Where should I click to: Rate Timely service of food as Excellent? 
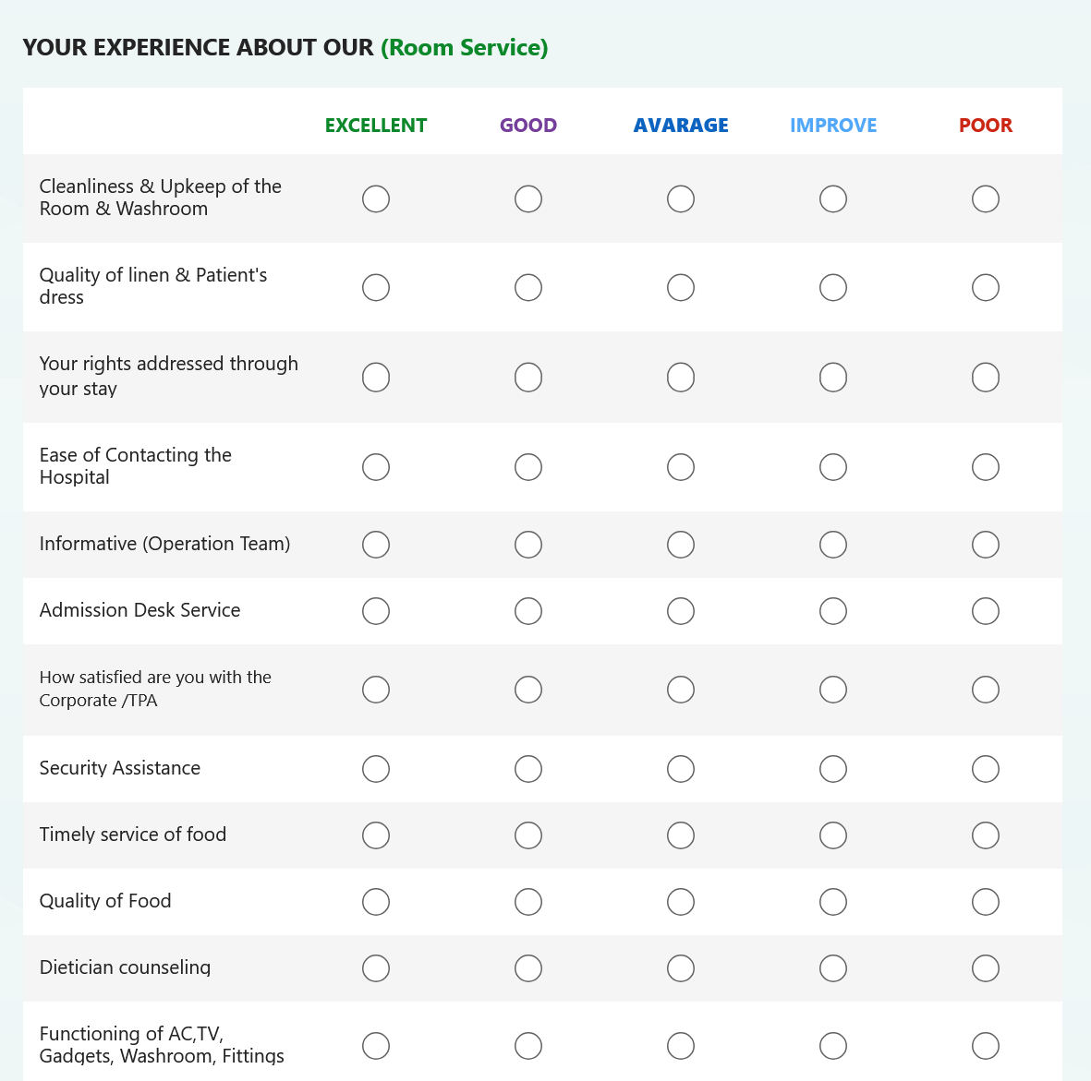[x=376, y=835]
